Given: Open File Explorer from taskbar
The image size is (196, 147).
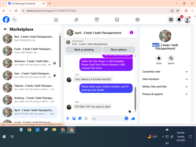Looking at the screenshot, I should [x=54, y=130].
